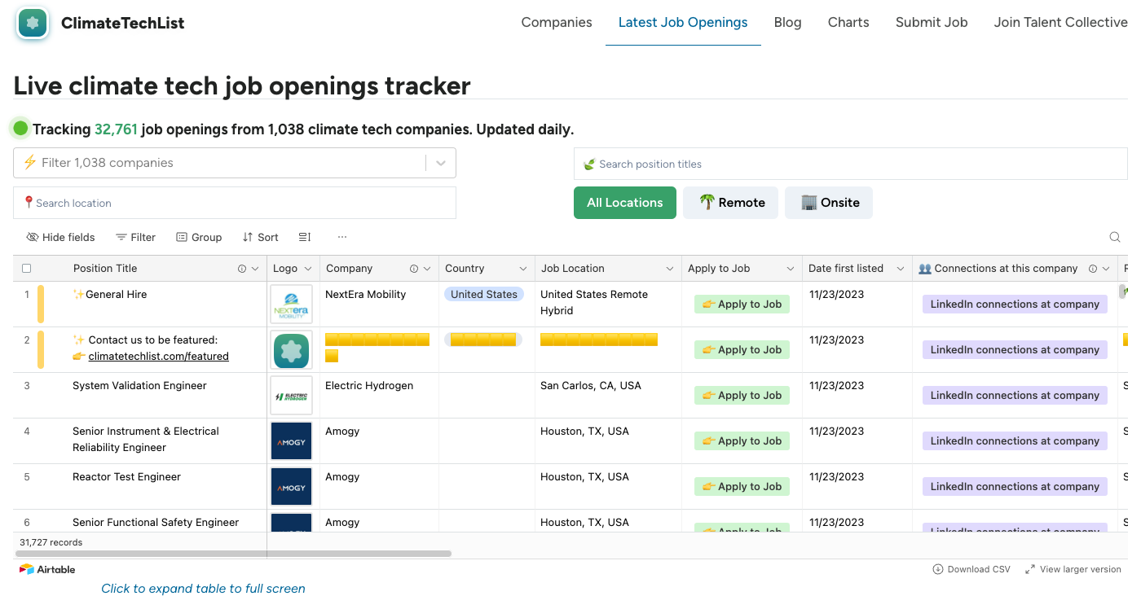Click the NextEra Mobility logo thumbnail
Image resolution: width=1141 pixels, height=596 pixels.
pyautogui.click(x=291, y=304)
